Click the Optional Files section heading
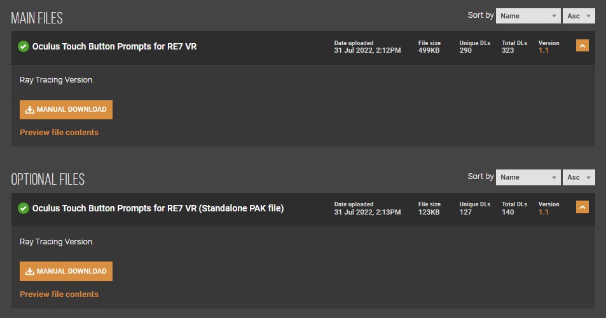The width and height of the screenshot is (606, 318). [48, 179]
